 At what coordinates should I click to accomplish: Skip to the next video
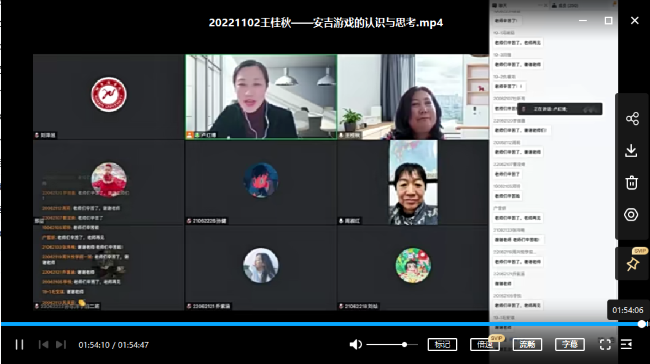61,345
